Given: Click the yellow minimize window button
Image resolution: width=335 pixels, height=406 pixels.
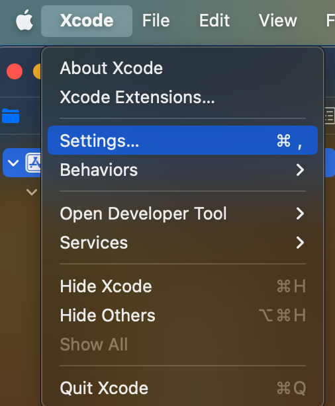Looking at the screenshot, I should [x=37, y=71].
